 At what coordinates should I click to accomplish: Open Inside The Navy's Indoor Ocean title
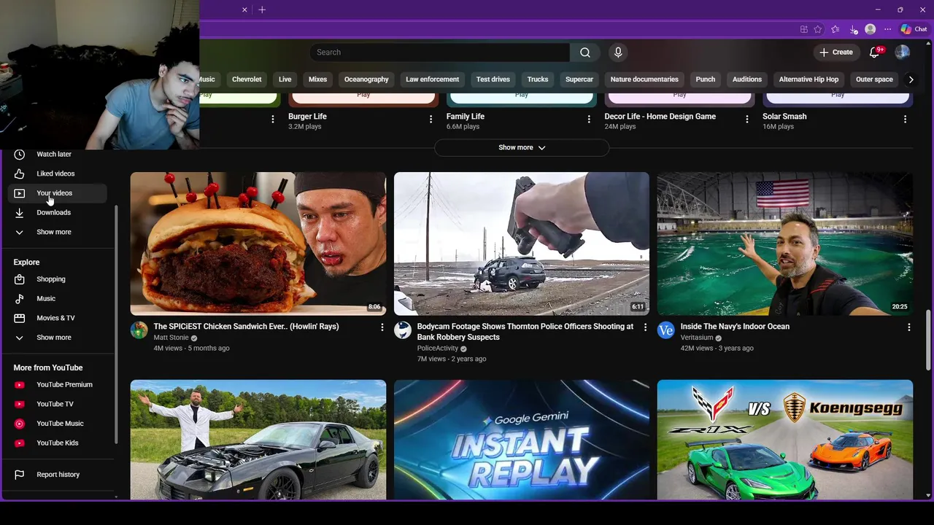point(735,327)
